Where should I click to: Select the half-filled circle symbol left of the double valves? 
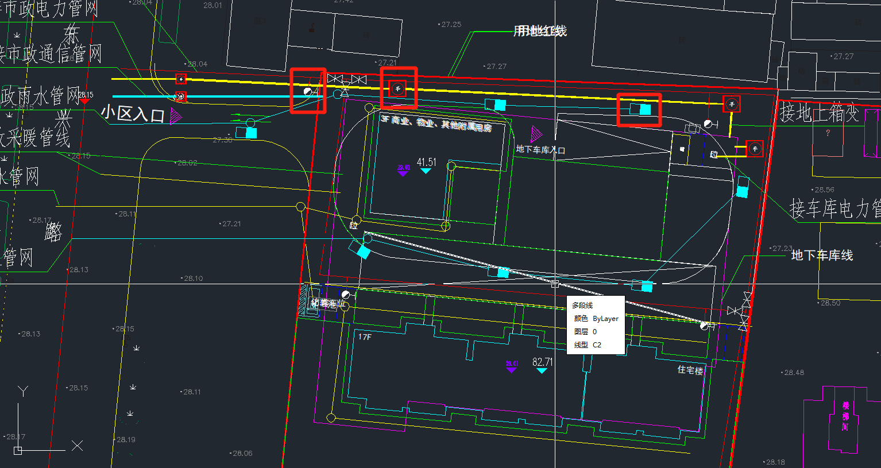[308, 91]
